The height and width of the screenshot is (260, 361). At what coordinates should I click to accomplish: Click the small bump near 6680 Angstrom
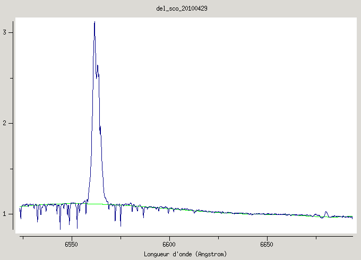click(x=325, y=213)
